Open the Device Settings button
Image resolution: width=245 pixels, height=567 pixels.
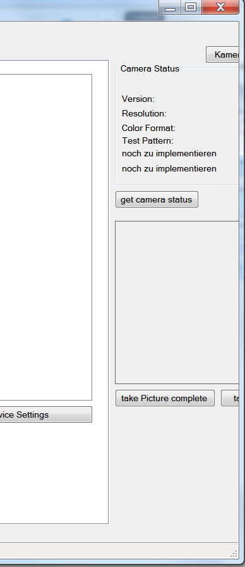click(x=46, y=414)
